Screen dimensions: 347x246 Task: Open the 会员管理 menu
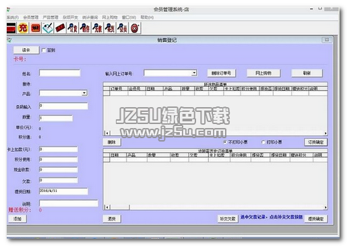tap(31, 18)
